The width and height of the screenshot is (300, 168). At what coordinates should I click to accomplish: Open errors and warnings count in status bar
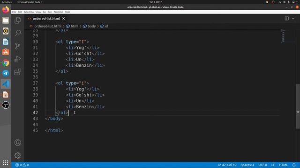click(x=22, y=165)
